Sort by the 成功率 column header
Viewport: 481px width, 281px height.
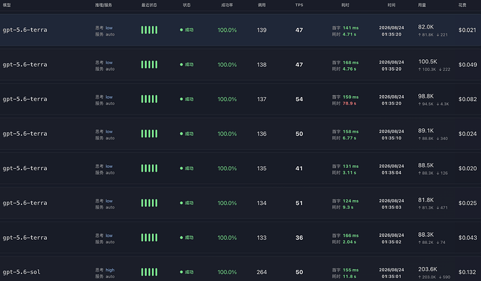click(227, 5)
